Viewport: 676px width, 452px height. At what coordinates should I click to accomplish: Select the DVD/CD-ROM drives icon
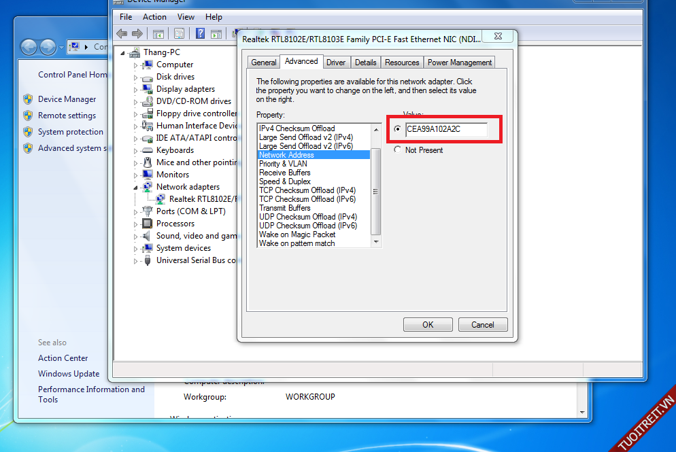[x=148, y=101]
